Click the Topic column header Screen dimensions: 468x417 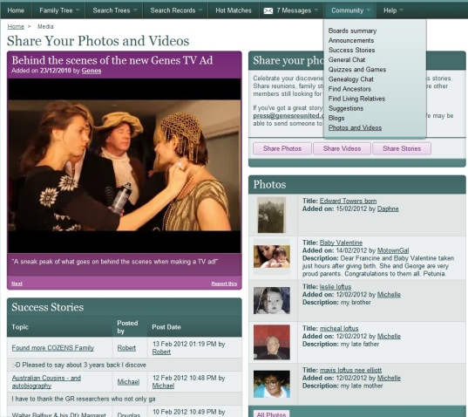20,327
